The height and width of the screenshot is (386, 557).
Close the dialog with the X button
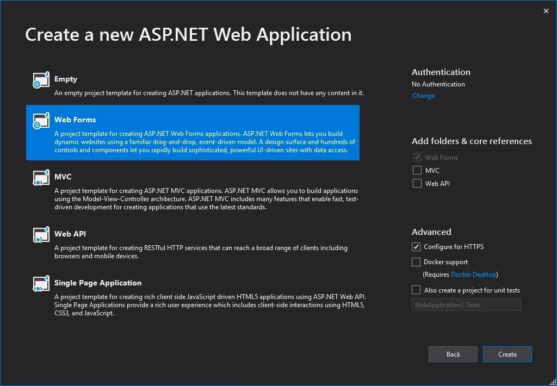(546, 11)
